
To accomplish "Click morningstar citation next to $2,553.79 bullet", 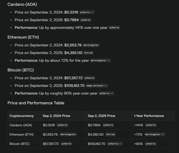I will 91,45.
